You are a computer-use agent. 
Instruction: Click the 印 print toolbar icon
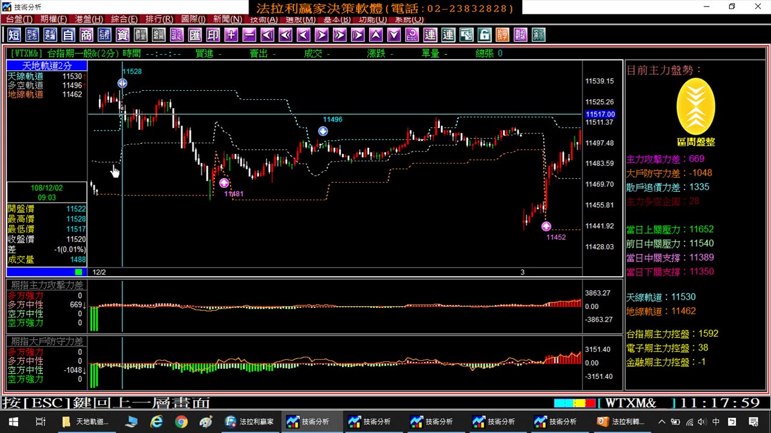(213, 35)
